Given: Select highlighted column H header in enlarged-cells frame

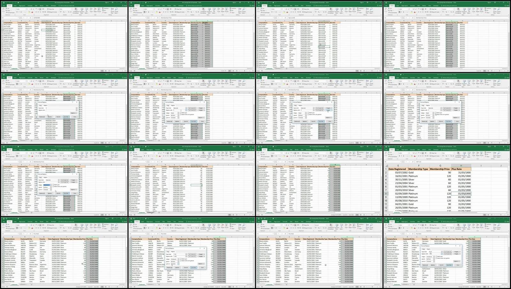Looking at the screenshot, I should click(x=461, y=166).
